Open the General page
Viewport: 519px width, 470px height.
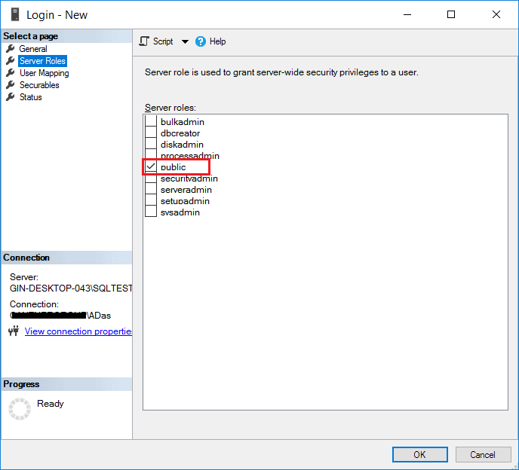click(32, 49)
